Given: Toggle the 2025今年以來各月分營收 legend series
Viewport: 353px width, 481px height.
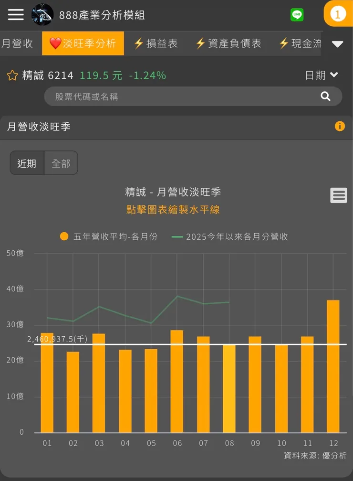Looking at the screenshot, I should 230,236.
